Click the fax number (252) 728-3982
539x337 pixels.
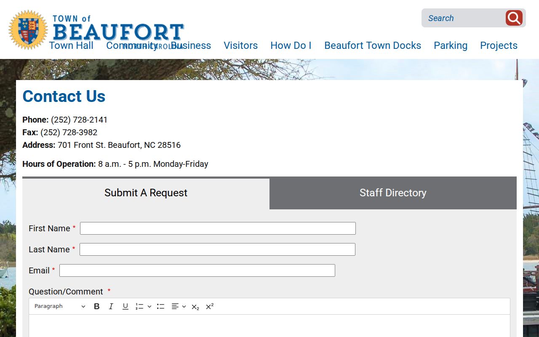69,132
